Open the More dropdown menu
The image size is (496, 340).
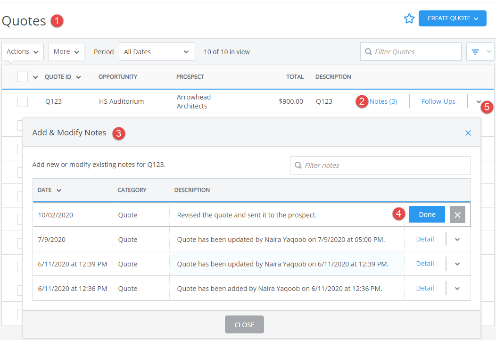tap(66, 51)
